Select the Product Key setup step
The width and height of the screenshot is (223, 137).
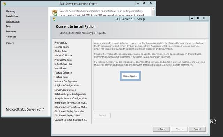61,43
